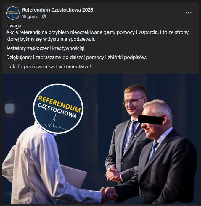This screenshot has width=201, height=206.
Task: Click the black censor bar over the man's eyes
Action: [150, 120]
